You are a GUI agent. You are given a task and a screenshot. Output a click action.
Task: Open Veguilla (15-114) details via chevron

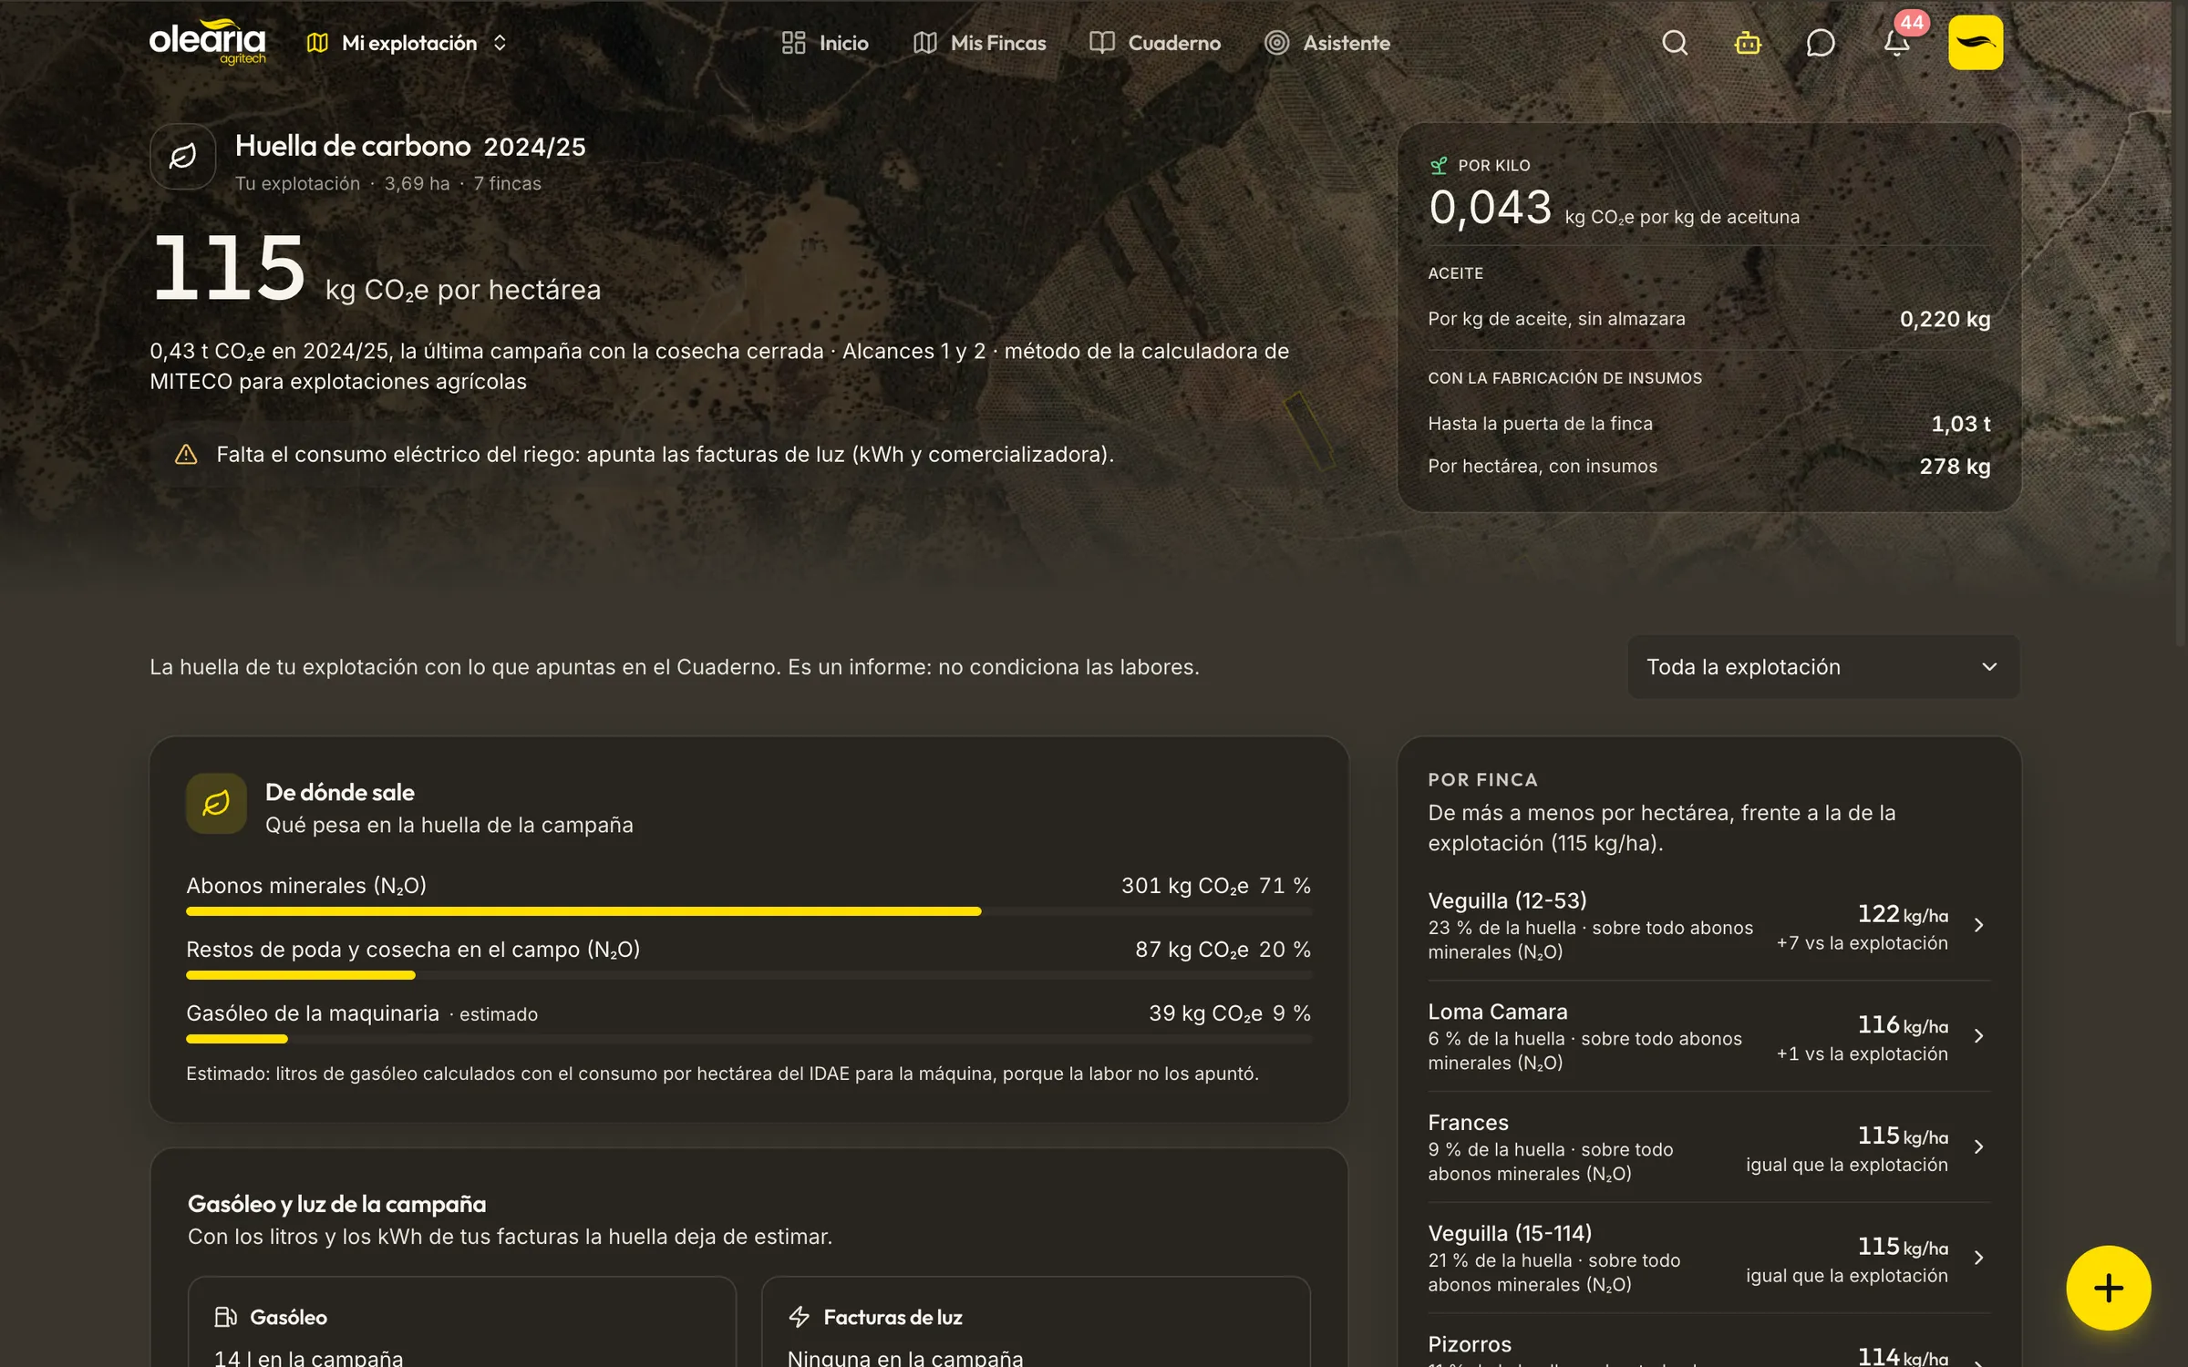(1978, 1258)
